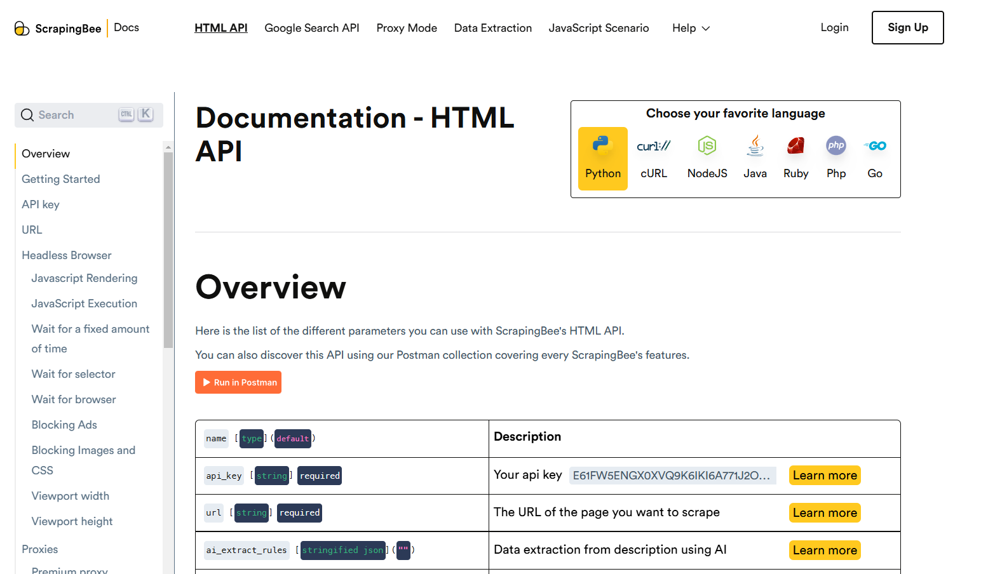
Task: Click the sidebar scrollbar thumb
Action: point(168,250)
